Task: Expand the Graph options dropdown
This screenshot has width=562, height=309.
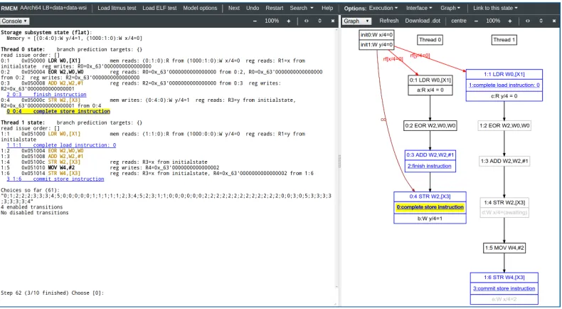Action: [450, 8]
